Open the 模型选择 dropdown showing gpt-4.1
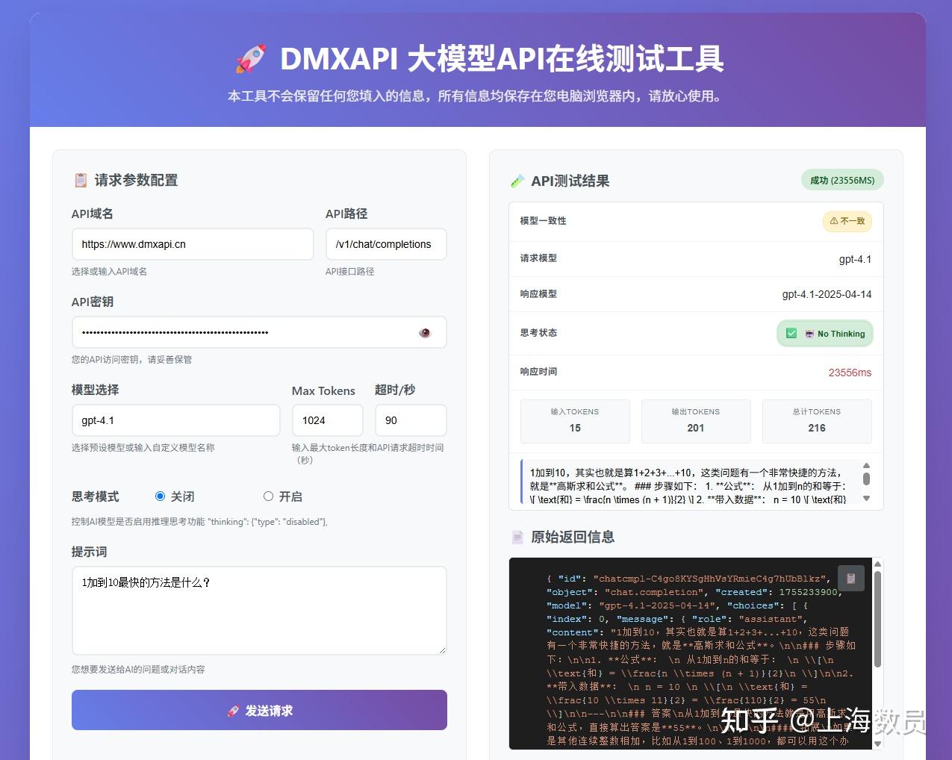Viewport: 952px width, 760px height. (x=175, y=420)
